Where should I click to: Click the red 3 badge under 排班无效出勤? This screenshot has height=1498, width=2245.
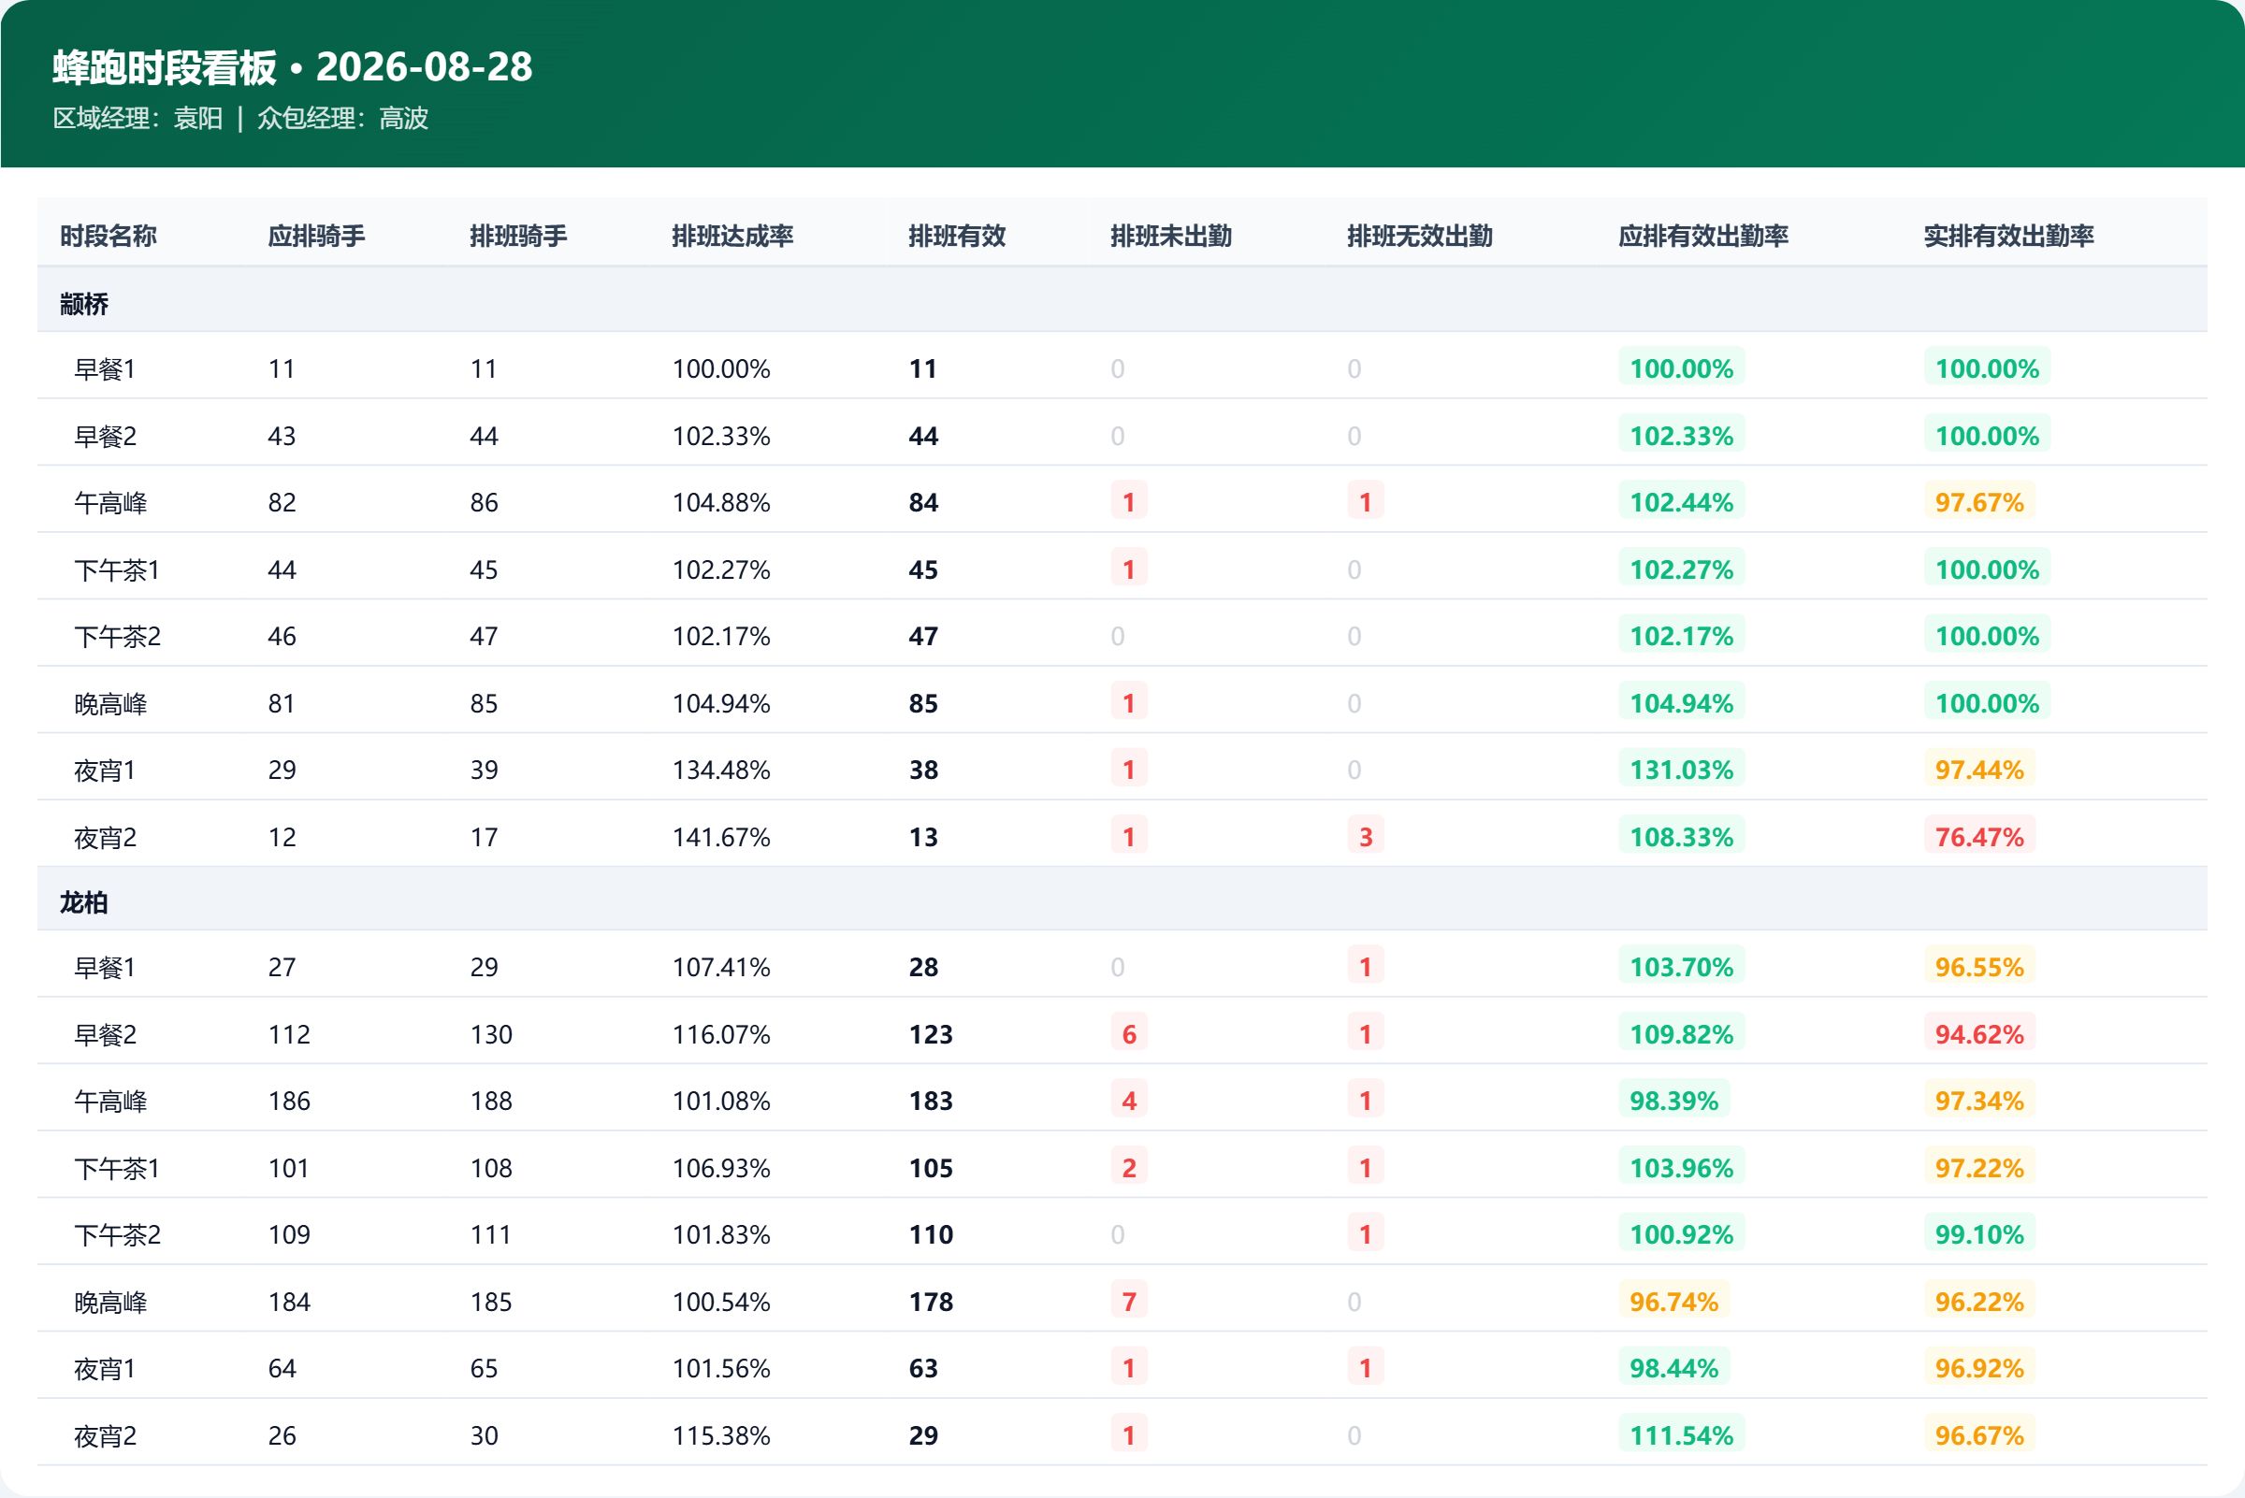[1366, 837]
